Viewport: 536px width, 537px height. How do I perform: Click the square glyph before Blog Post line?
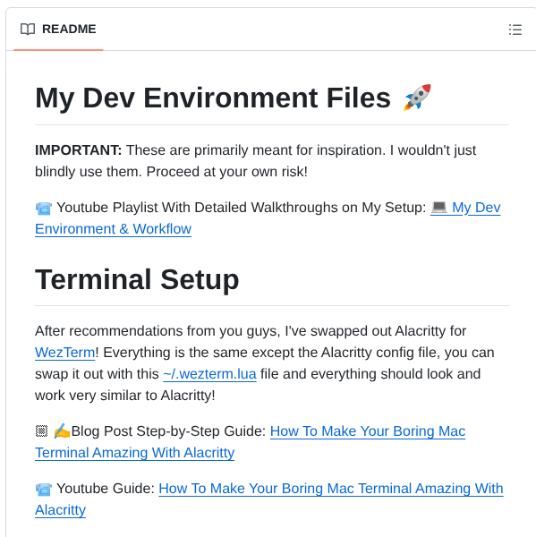point(41,431)
